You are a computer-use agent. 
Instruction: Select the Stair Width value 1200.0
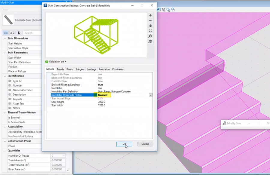102,106
